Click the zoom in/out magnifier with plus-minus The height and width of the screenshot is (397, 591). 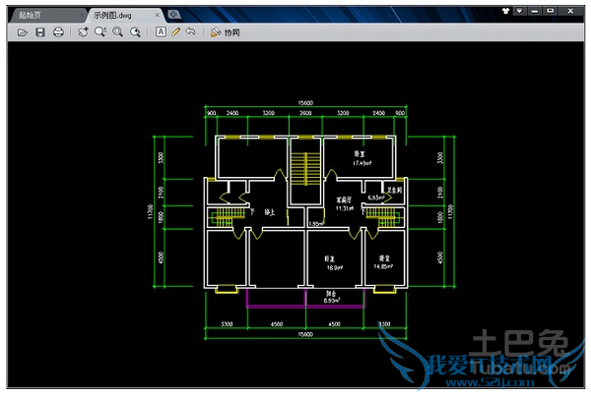pyautogui.click(x=100, y=32)
